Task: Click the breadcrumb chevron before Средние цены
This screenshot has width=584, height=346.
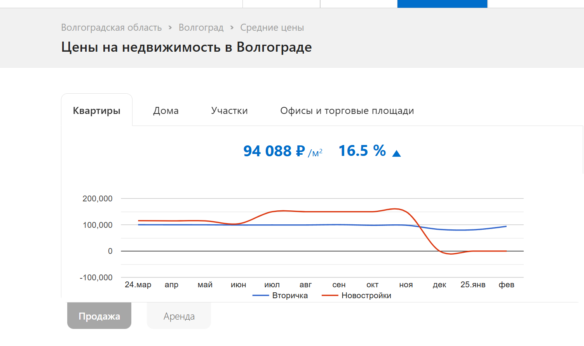Action: pos(232,28)
